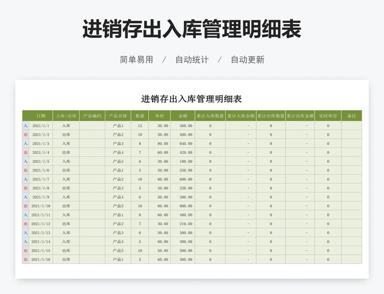
Task: Click the pink 出 marker on the 2021/1/2 row
Action: click(25, 135)
